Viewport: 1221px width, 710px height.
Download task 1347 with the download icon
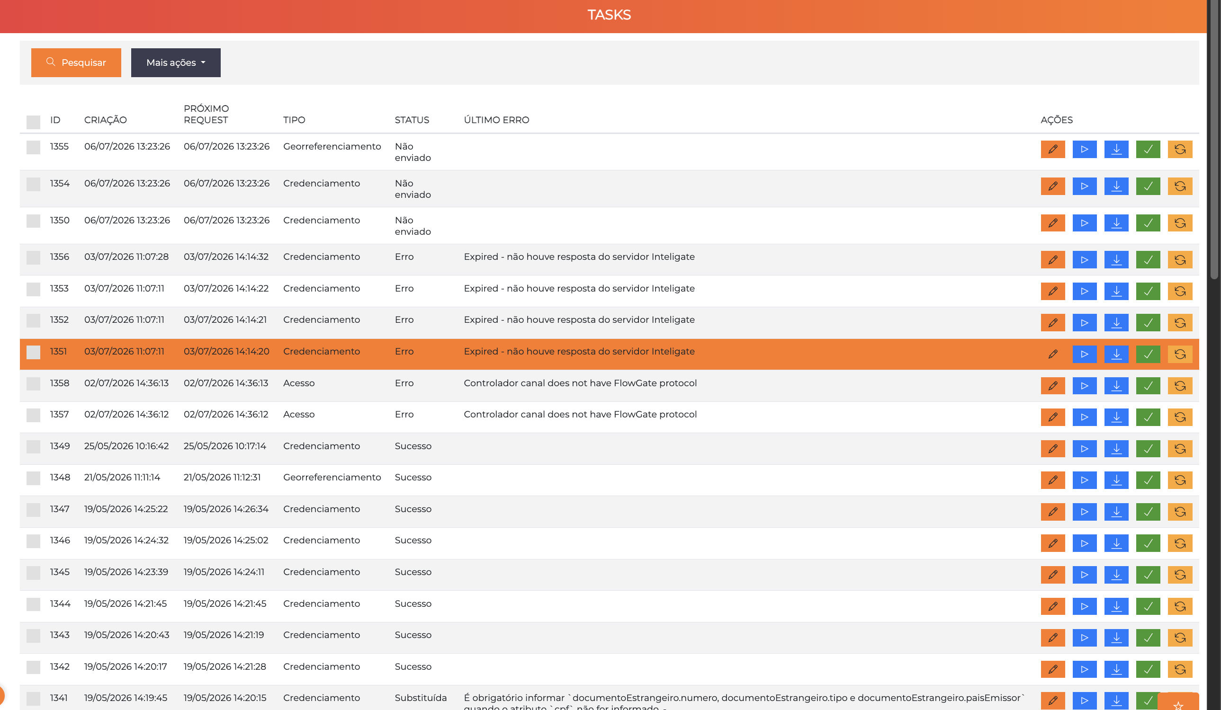(1116, 511)
